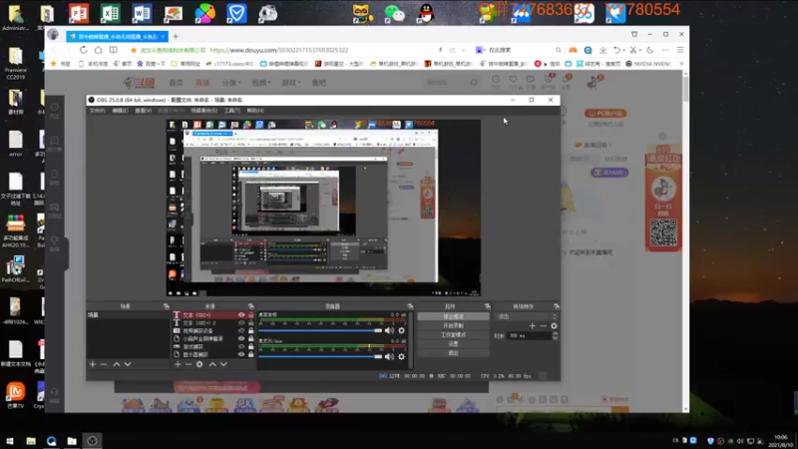Viewport: 798px width, 449px height.
Task: Toggle visibility of 文本 (GDI+) 2 source
Action: 241,322
